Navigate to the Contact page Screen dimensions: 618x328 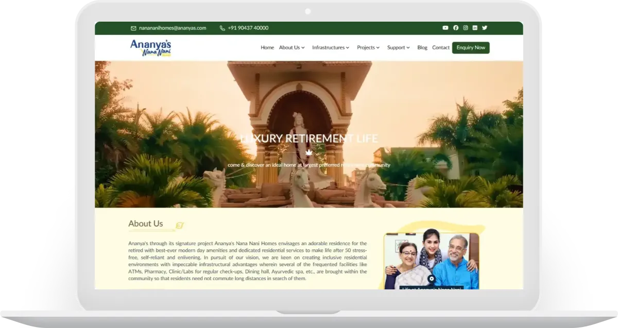(x=441, y=48)
